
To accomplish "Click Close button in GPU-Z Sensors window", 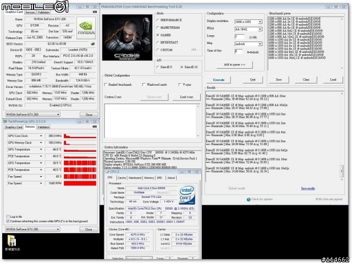I will tap(89, 229).
